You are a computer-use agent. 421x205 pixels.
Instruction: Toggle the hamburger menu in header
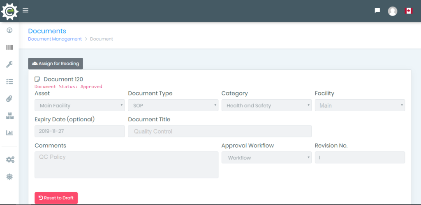pos(25,10)
